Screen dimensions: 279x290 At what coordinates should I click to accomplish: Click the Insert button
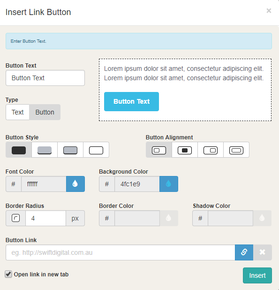point(257,275)
